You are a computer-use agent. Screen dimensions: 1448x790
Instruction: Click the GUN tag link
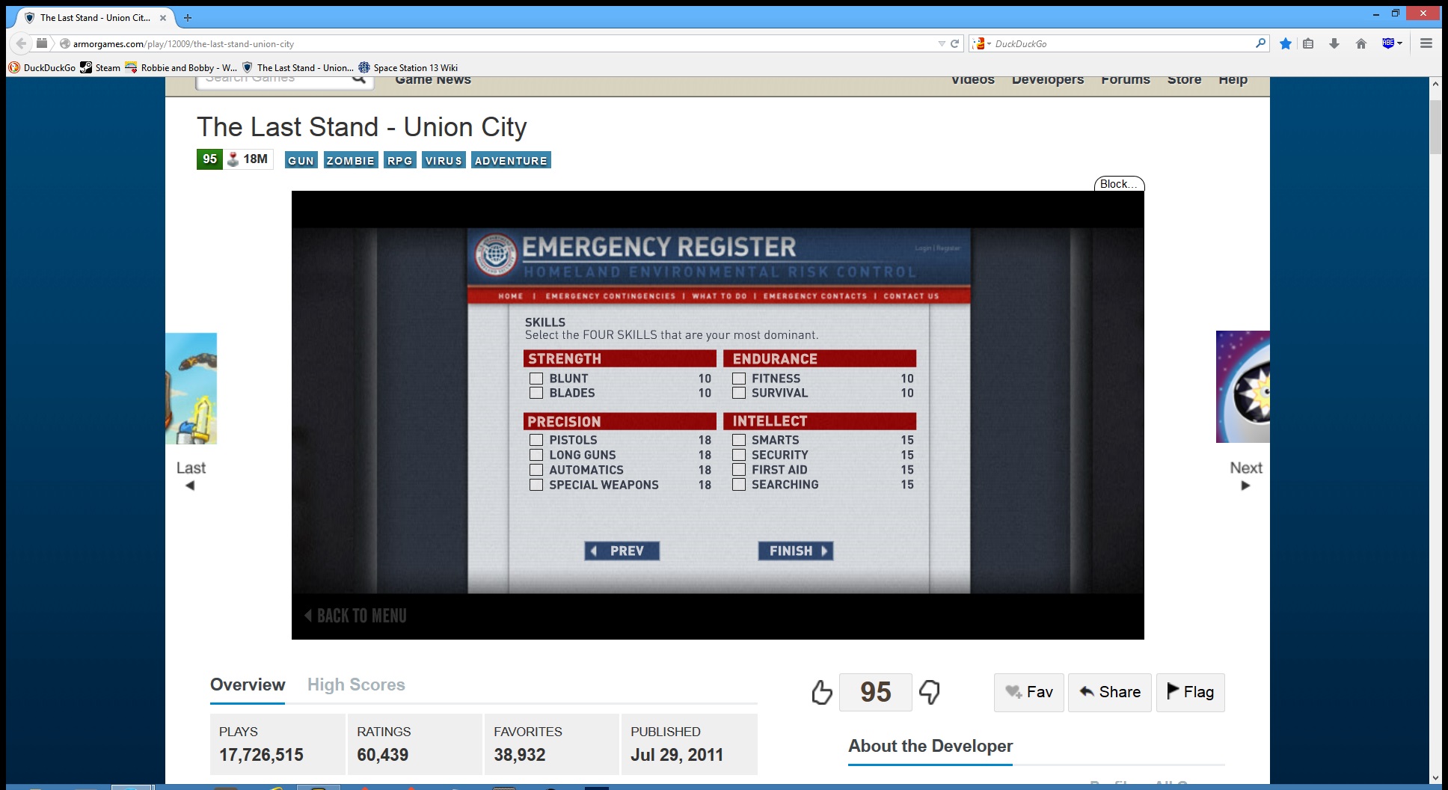coord(301,160)
